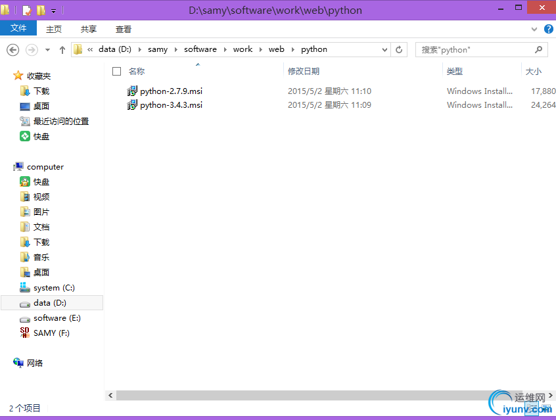Click the quick access Properties icon
This screenshot has width=556, height=420.
point(27,11)
